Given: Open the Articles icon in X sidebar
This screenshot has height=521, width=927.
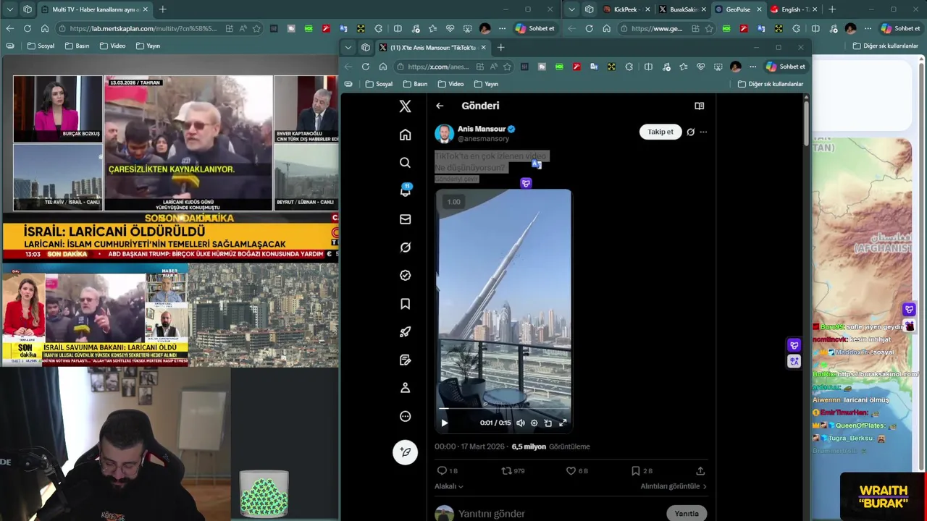Looking at the screenshot, I should [x=405, y=360].
